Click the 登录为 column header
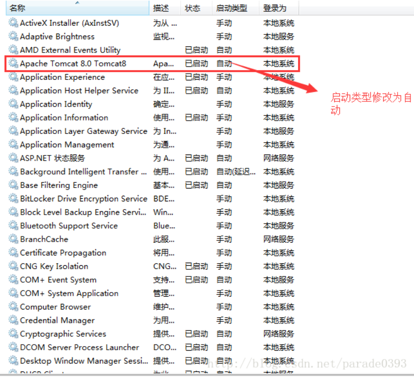The height and width of the screenshot is (377, 414). (272, 8)
